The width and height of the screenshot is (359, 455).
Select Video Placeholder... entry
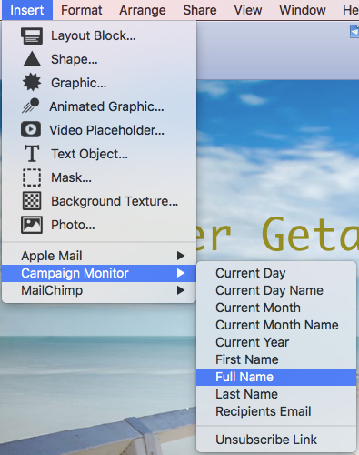tap(99, 130)
